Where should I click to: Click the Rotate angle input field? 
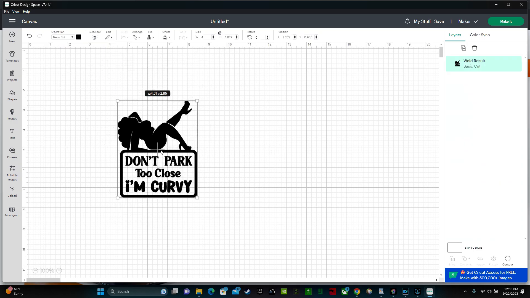[x=260, y=37]
